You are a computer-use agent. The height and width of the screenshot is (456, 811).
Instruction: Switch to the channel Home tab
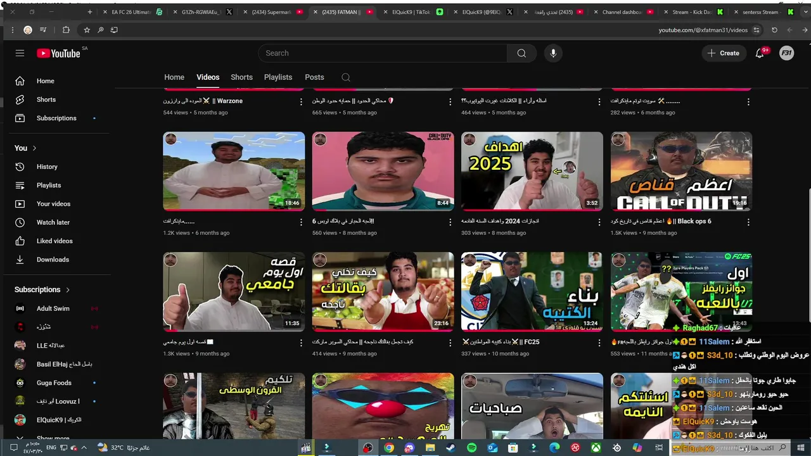click(x=174, y=77)
